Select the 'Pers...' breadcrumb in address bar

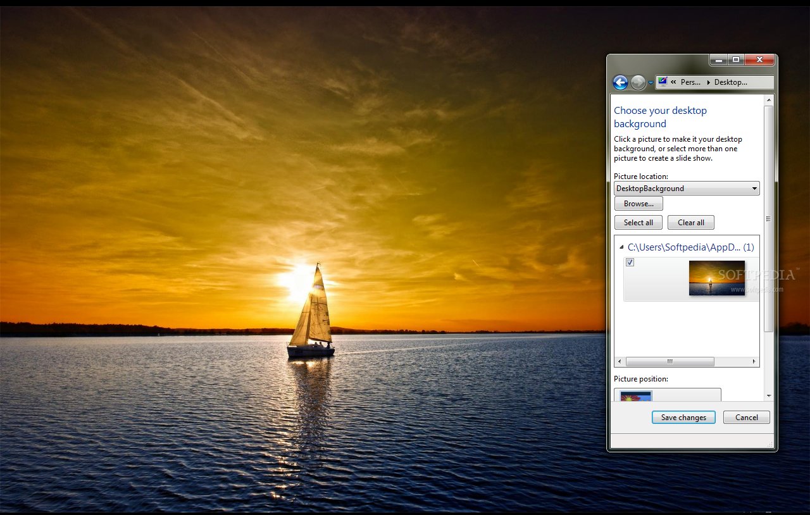(690, 82)
